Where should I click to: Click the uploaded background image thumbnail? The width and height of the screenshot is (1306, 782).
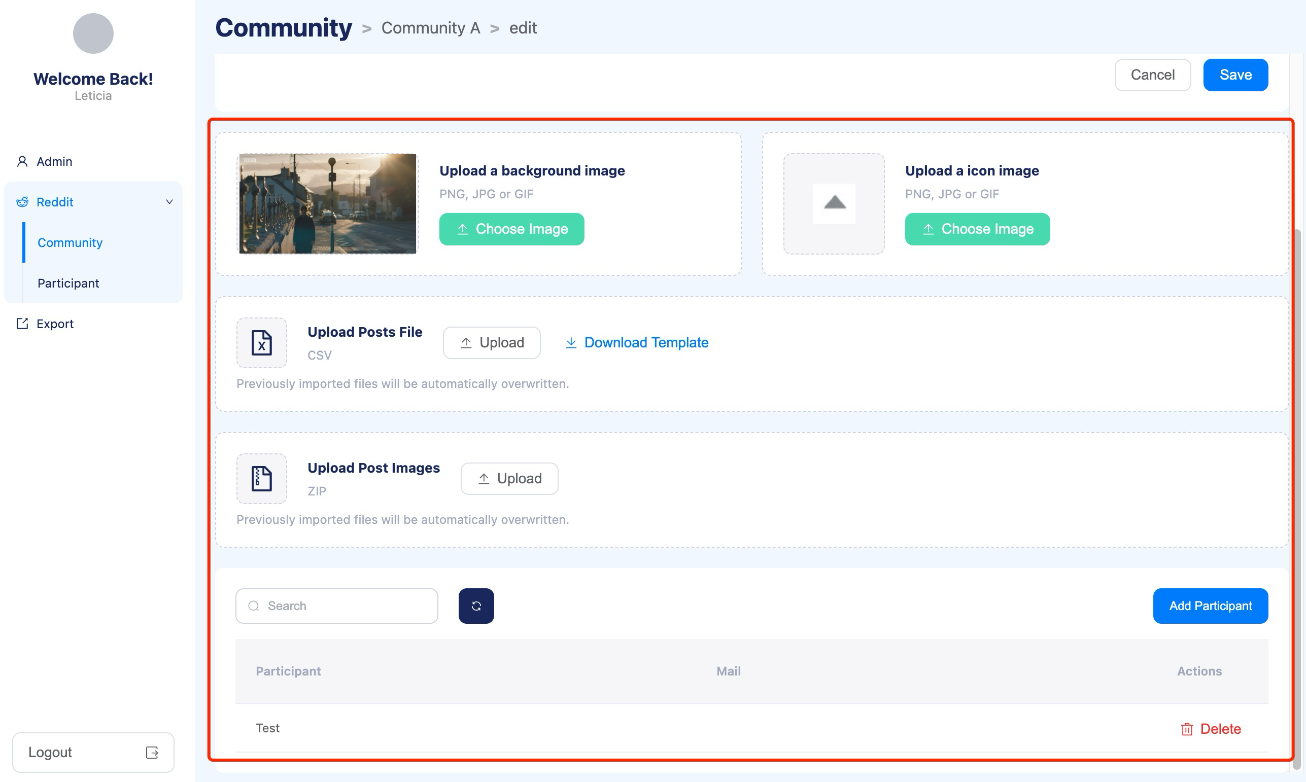pyautogui.click(x=327, y=203)
